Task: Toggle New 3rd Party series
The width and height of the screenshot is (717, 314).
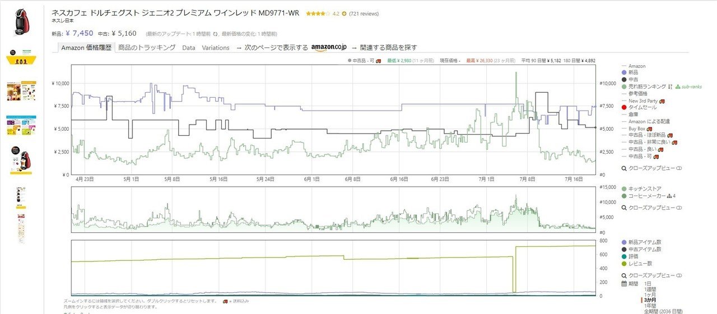Action: tap(643, 101)
